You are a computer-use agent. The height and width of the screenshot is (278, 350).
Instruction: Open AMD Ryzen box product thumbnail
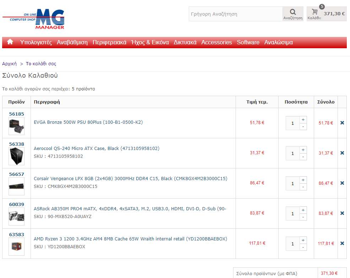pyautogui.click(x=16, y=246)
